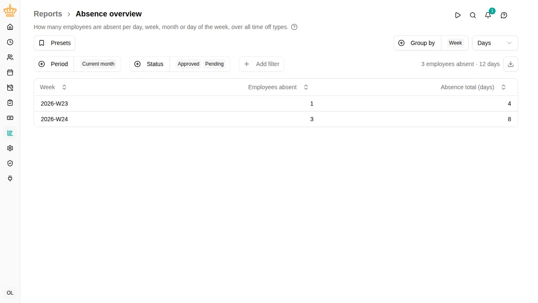Click Add filter button

click(x=261, y=64)
